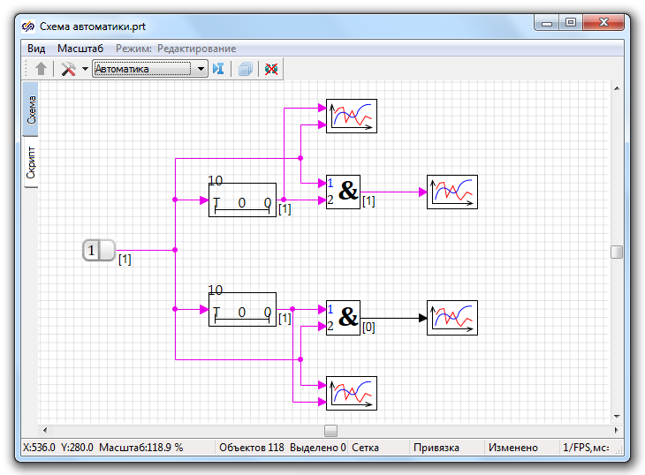Viewport: 645px width, 475px height.
Task: Select the lower AND gate block
Action: 344,318
